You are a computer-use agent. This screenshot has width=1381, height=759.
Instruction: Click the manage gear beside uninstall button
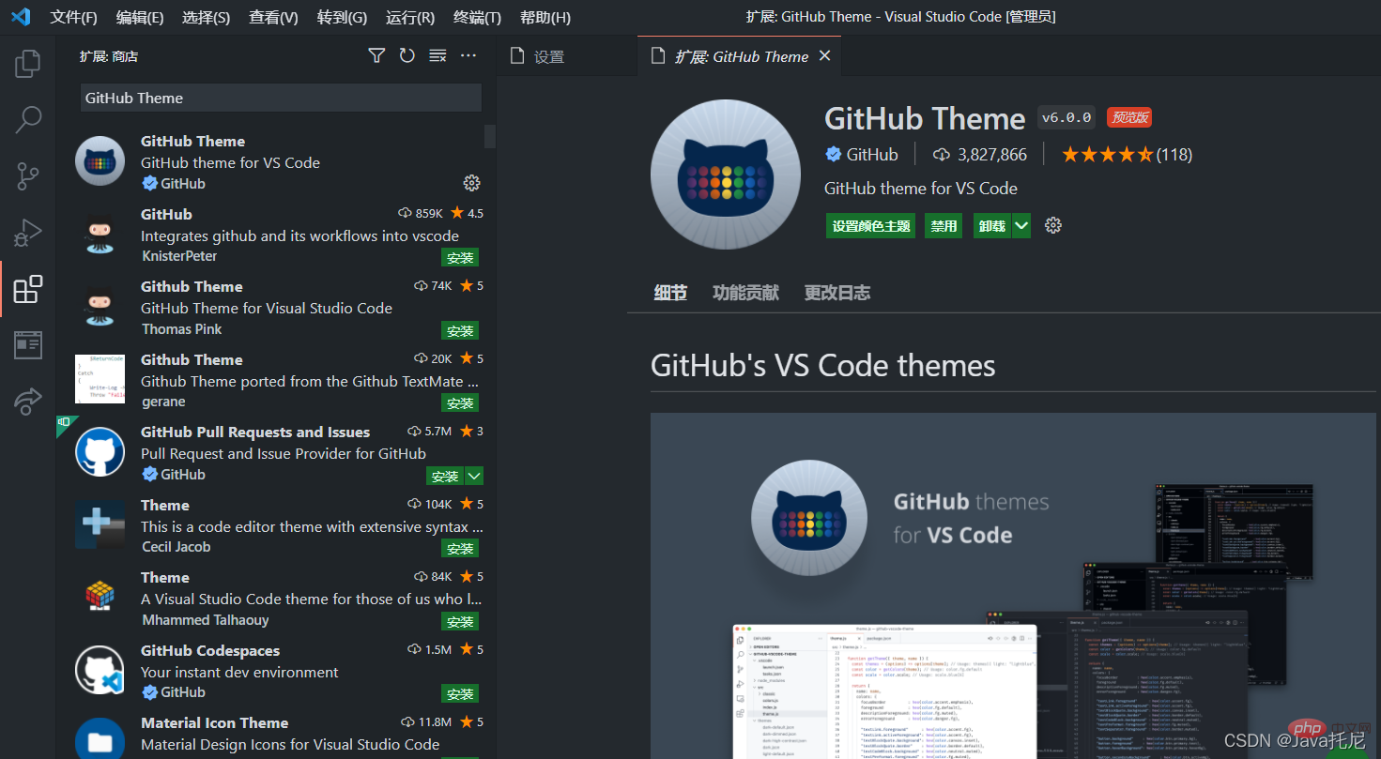point(1053,225)
